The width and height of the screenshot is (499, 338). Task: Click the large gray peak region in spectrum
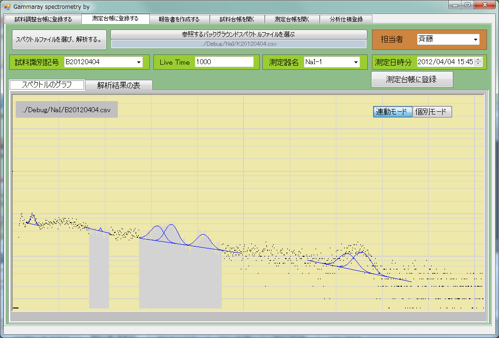click(x=180, y=277)
